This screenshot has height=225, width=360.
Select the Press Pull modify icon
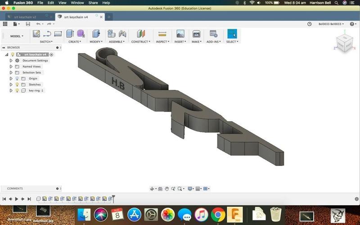(x=96, y=34)
